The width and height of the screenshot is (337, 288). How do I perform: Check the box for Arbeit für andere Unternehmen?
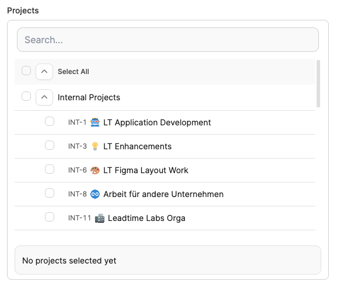[50, 193]
